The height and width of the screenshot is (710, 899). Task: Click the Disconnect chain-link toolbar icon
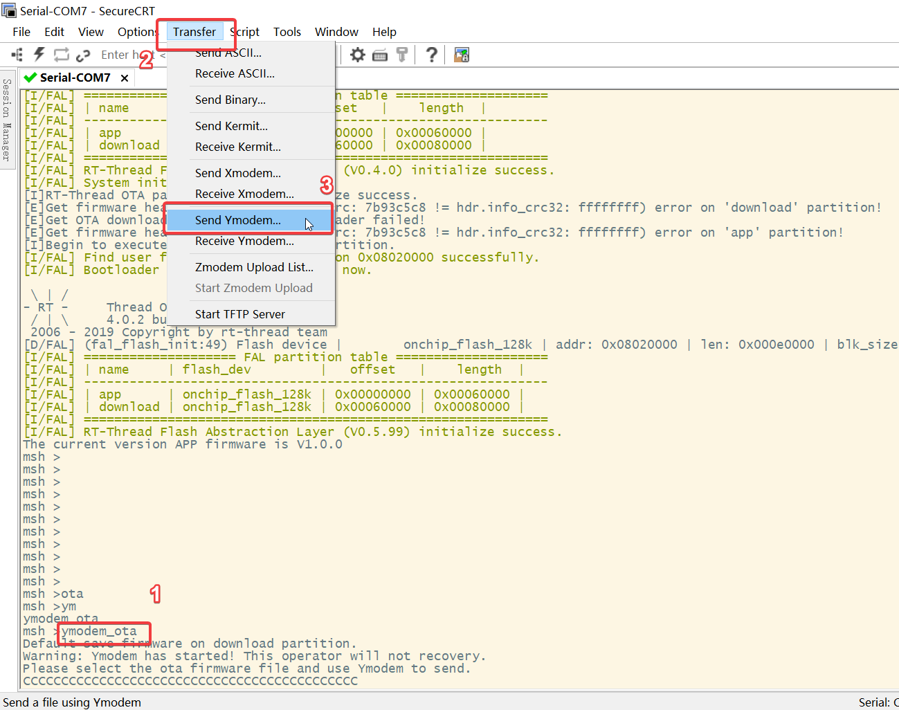pyautogui.click(x=83, y=55)
